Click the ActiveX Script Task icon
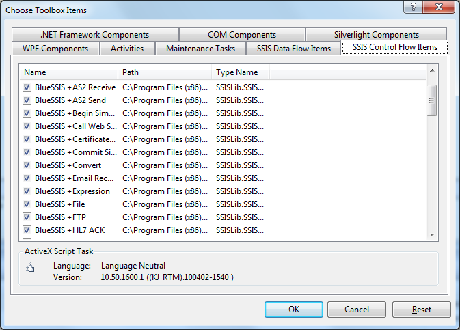This screenshot has height=330, width=460. point(30,268)
